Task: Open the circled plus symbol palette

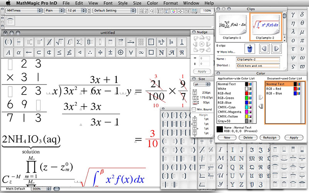Action: [x=121, y=52]
